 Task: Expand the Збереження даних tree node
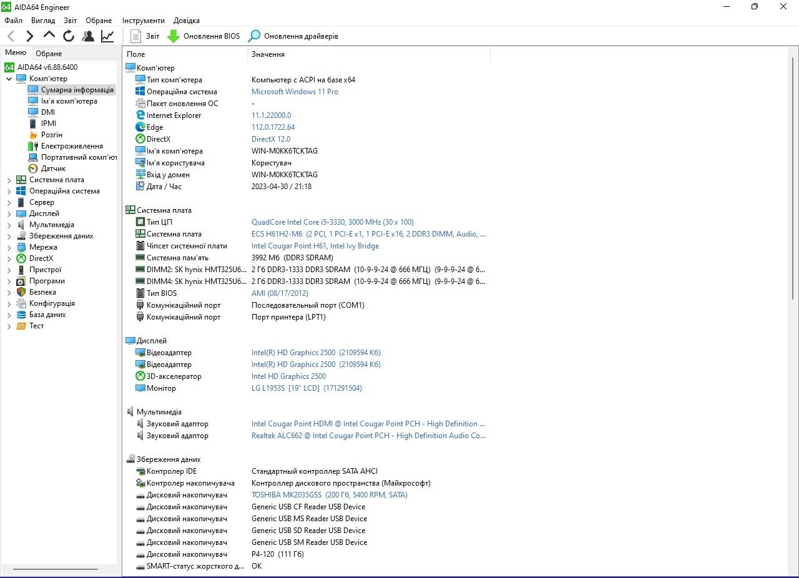click(9, 236)
